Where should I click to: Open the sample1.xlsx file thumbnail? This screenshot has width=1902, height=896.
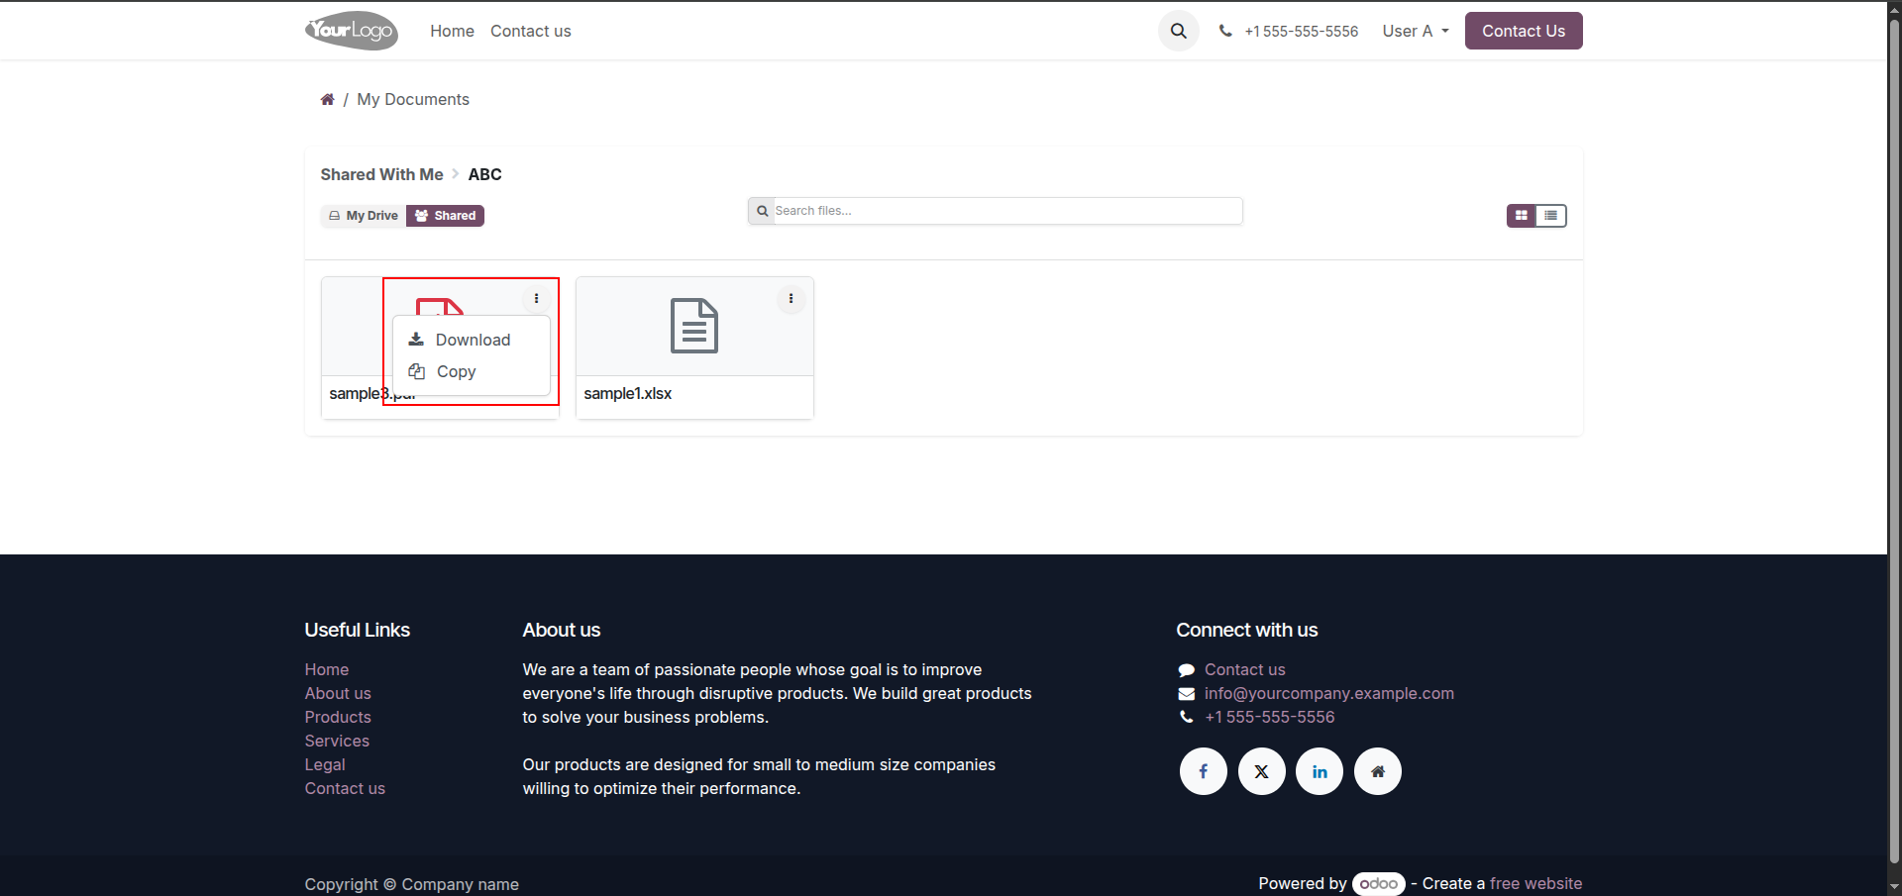click(694, 326)
